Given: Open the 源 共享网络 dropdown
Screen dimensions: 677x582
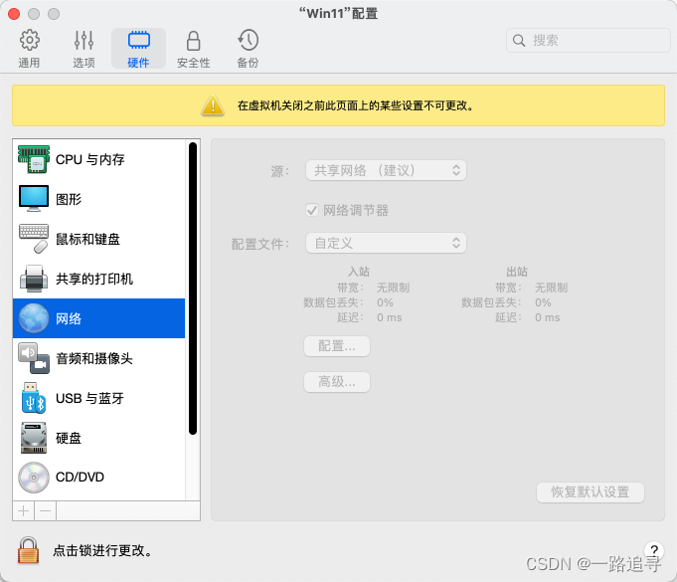Looking at the screenshot, I should click(386, 170).
